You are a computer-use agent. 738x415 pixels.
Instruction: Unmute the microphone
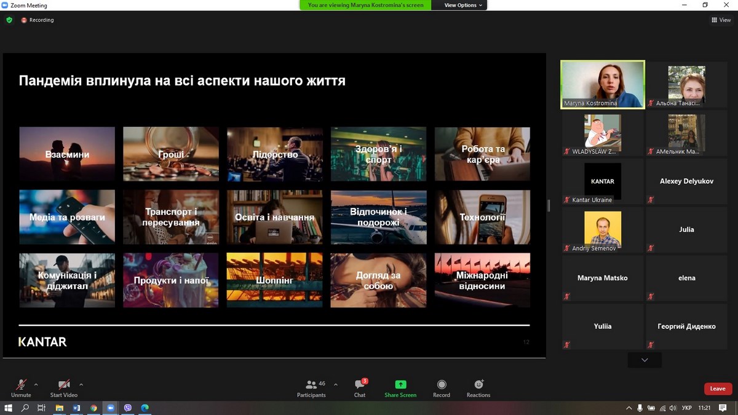pos(21,385)
